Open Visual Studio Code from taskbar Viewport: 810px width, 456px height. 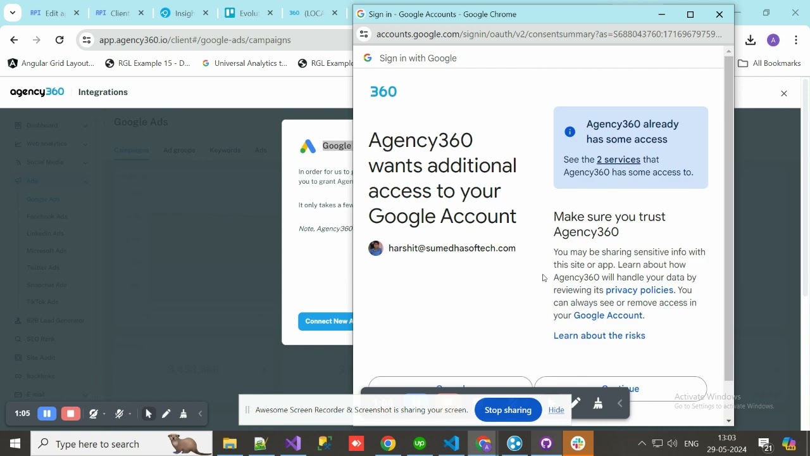click(451, 444)
